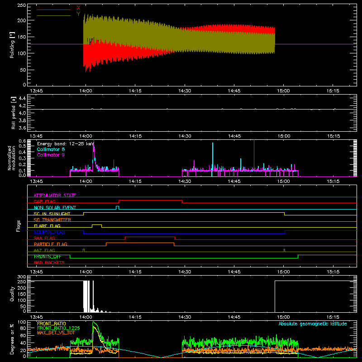362x362 pixels.
Task: Select the SC_IN_SUNLIGHT flag label
Action: tap(52, 214)
